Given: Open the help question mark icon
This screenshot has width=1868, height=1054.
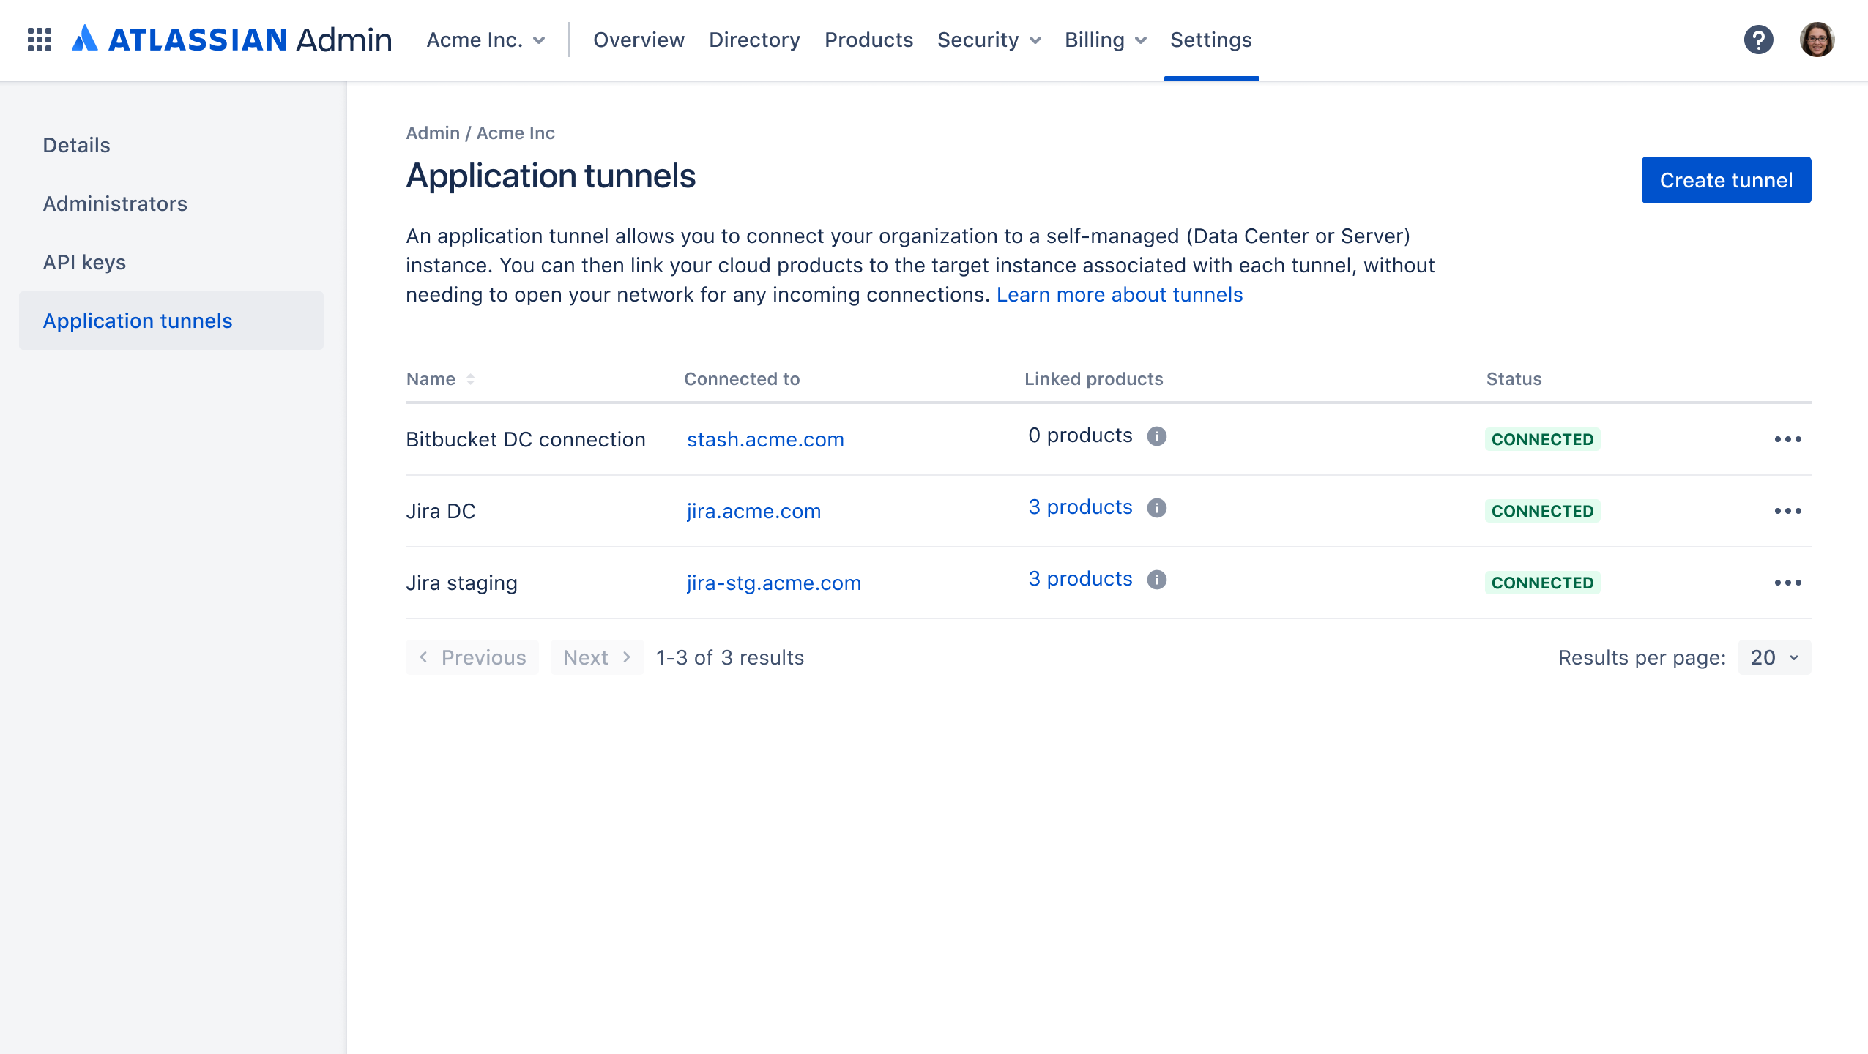Looking at the screenshot, I should coord(1758,40).
